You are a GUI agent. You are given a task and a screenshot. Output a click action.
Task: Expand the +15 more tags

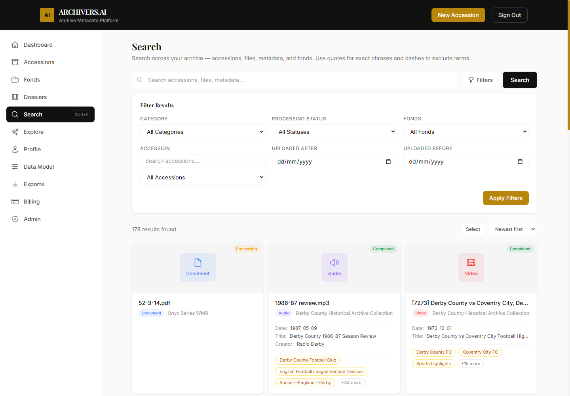pyautogui.click(x=471, y=364)
